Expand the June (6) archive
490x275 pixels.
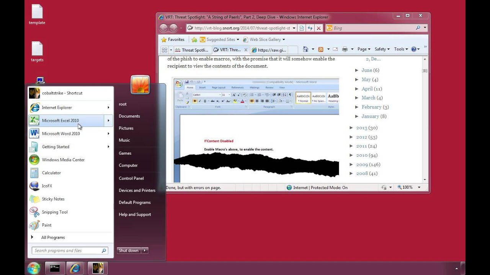click(x=357, y=70)
